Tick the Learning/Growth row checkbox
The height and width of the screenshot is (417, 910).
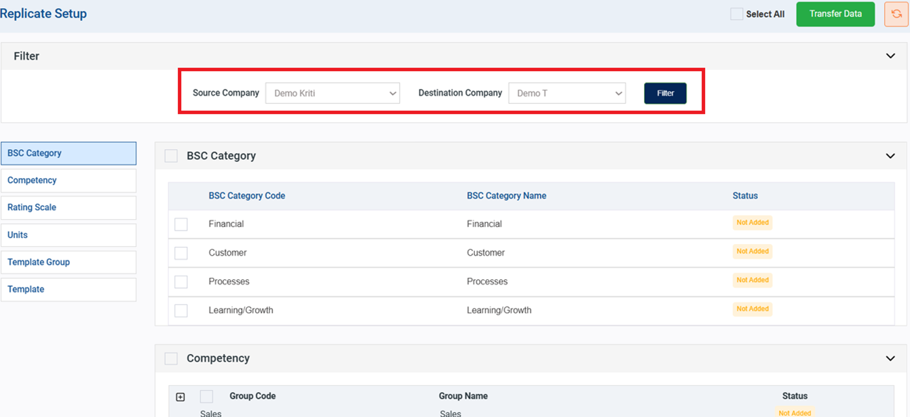pos(181,311)
